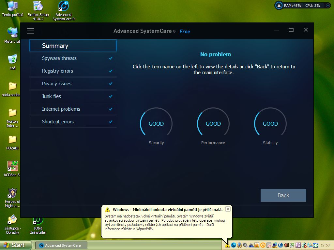Click the taskbar clock showing 19:50
The width and height of the screenshot is (334, 250).
pyautogui.click(x=325, y=245)
